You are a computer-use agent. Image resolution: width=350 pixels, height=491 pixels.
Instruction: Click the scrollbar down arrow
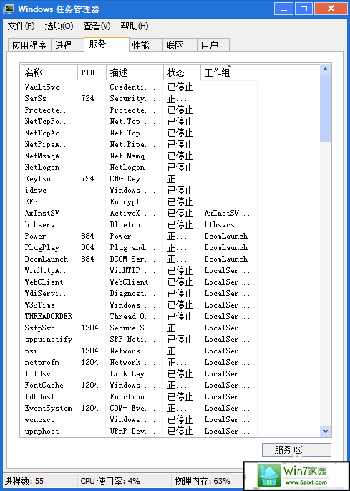[x=325, y=431]
